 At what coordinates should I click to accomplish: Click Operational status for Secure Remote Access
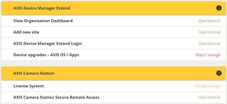(209, 97)
